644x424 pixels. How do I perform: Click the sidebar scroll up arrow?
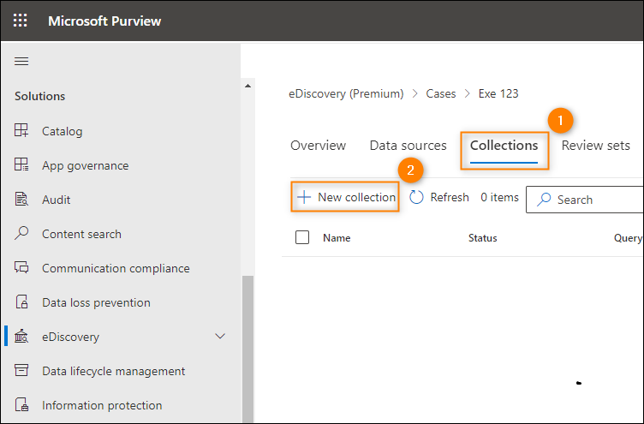point(247,86)
